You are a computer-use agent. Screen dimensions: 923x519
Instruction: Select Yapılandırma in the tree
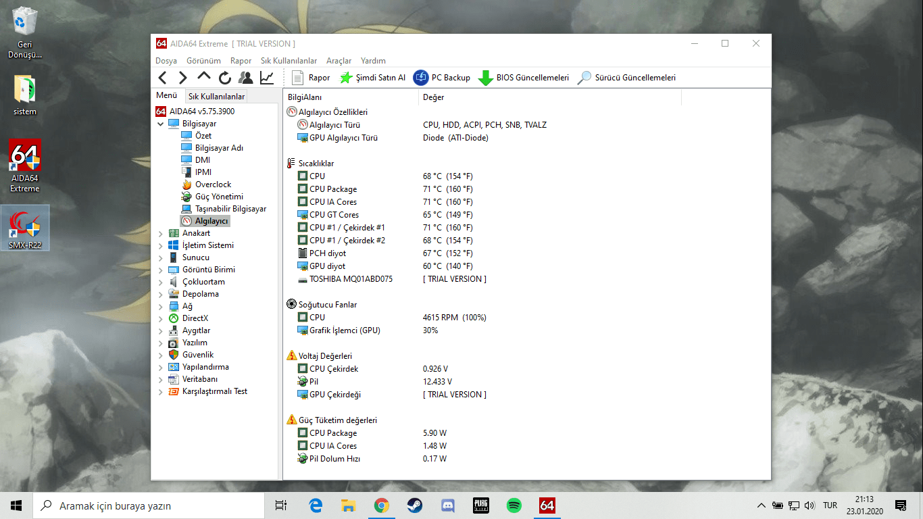(x=205, y=367)
